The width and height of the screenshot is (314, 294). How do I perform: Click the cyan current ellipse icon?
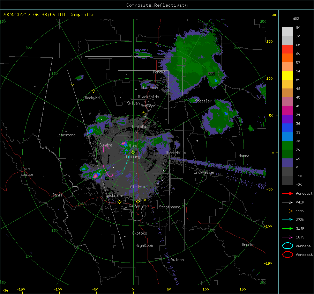[287, 246]
